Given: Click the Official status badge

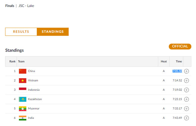Looking at the screenshot, I should [180, 46].
